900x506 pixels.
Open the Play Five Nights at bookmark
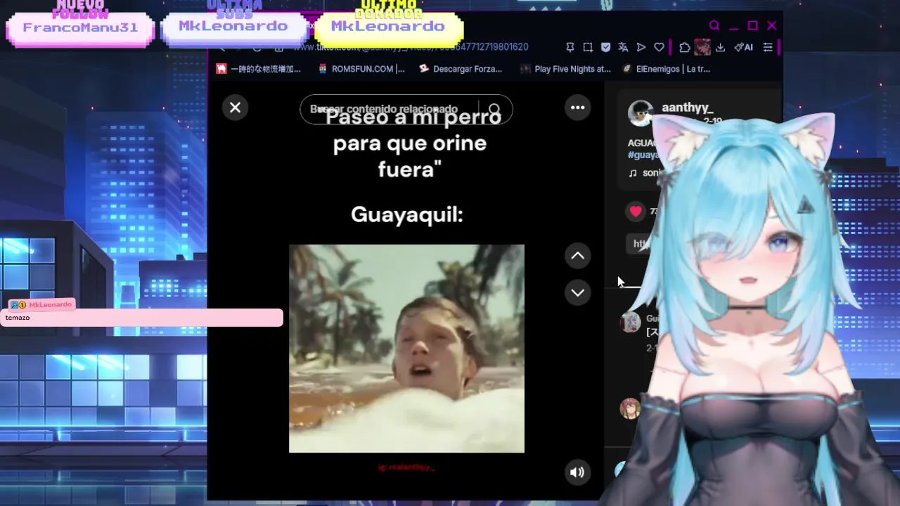coord(565,69)
